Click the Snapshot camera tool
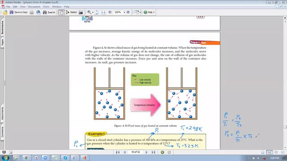Viewport: 287px width, 161px height. [x=81, y=12]
